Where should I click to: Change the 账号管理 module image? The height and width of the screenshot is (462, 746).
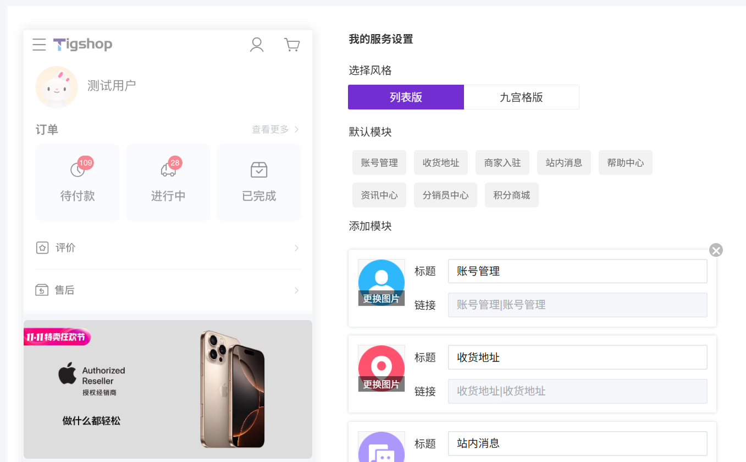(x=382, y=299)
